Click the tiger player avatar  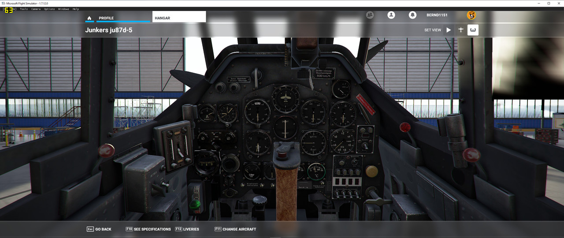[x=471, y=15]
